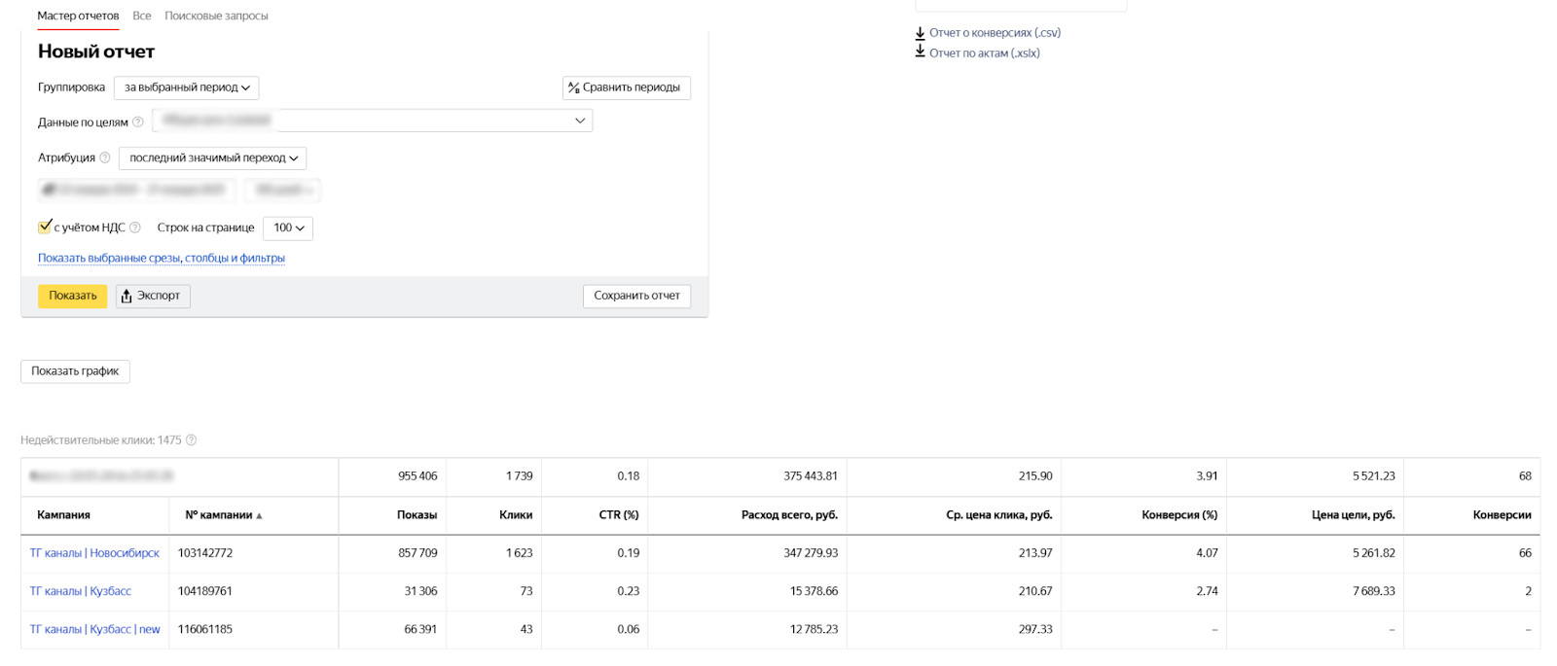Screen dimensions: 1557x666
Task: Open the Группировка period dropdown
Action: pyautogui.click(x=186, y=88)
